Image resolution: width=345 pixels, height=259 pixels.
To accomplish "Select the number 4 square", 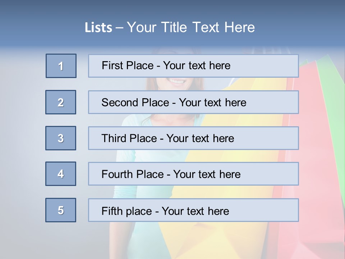I will point(61,174).
